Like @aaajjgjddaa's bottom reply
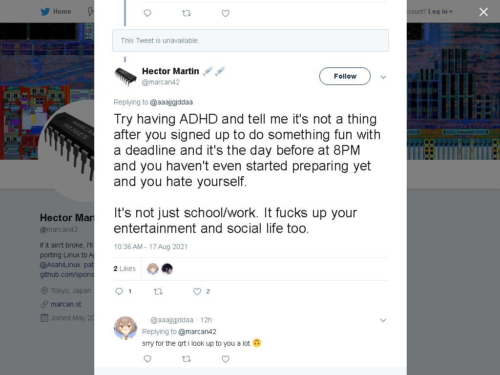 pyautogui.click(x=226, y=359)
